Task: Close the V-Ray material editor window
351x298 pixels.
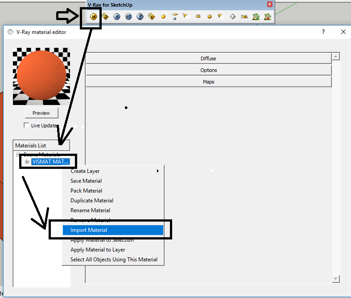Action: click(x=343, y=32)
